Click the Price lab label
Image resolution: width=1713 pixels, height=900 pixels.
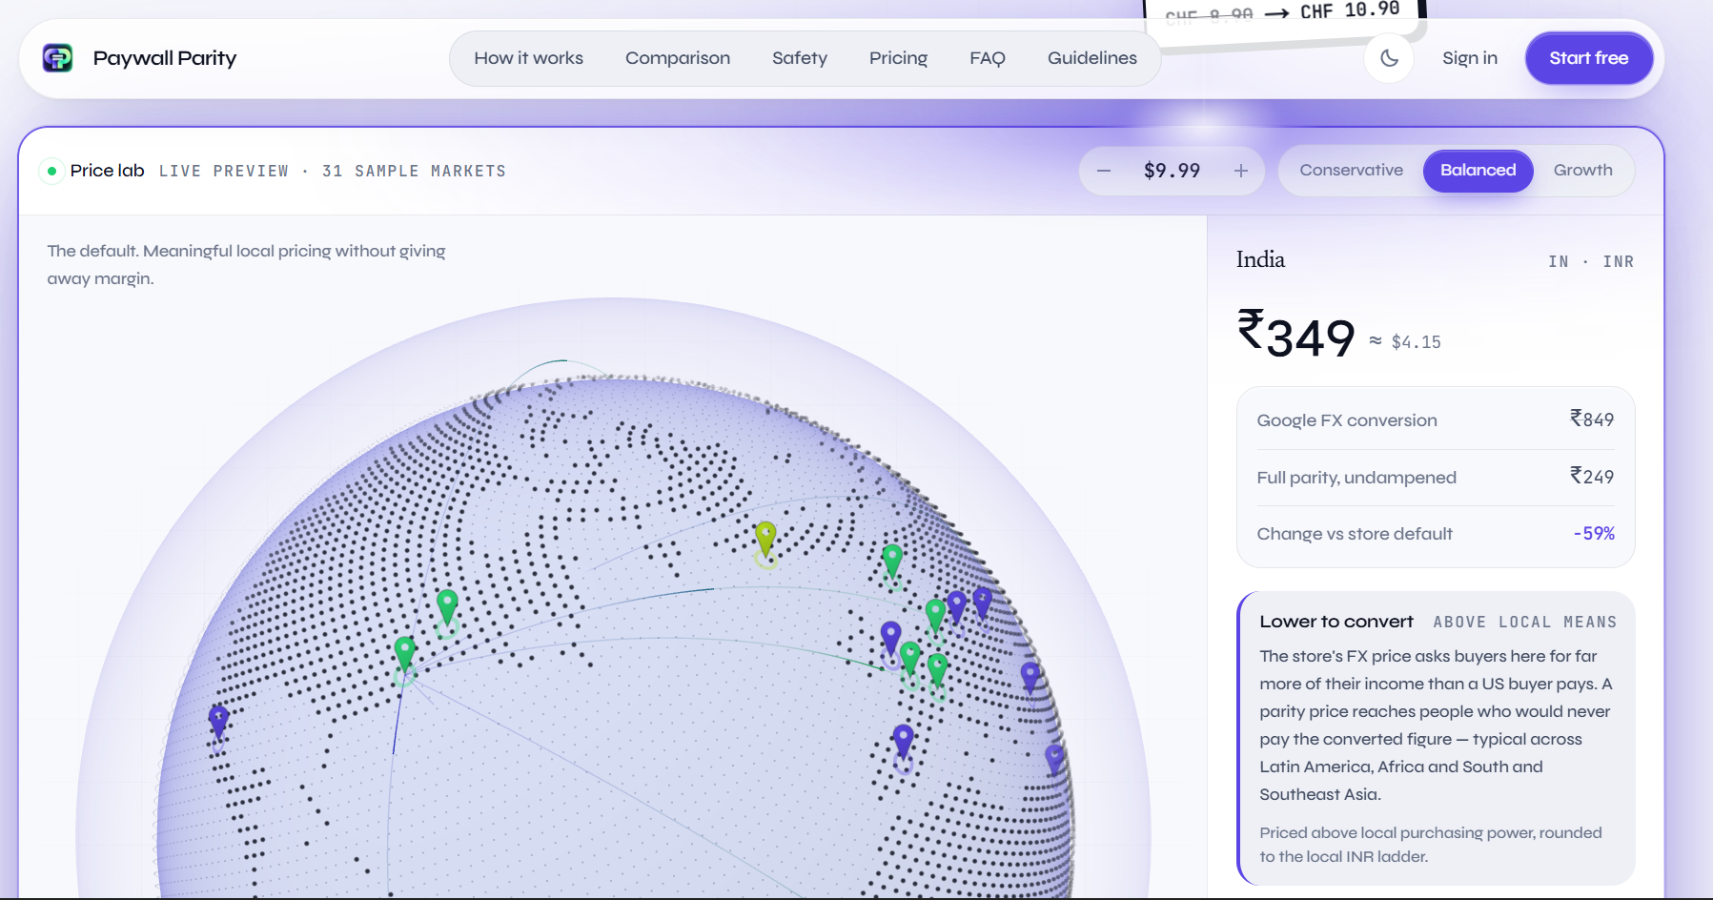[108, 171]
